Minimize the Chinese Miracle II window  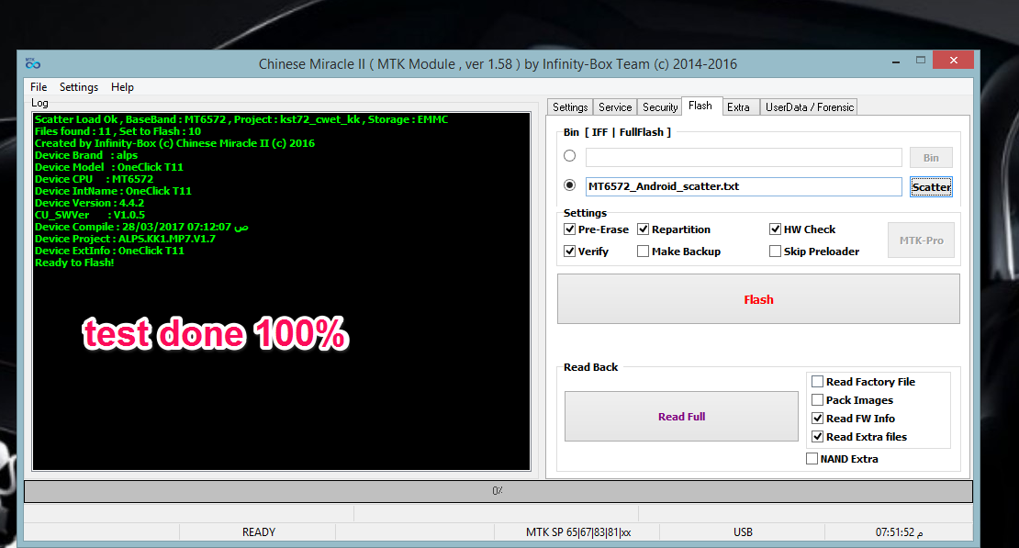[x=895, y=61]
